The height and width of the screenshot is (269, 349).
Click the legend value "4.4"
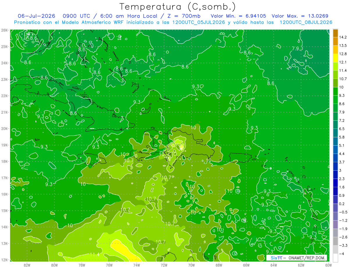click(x=342, y=154)
